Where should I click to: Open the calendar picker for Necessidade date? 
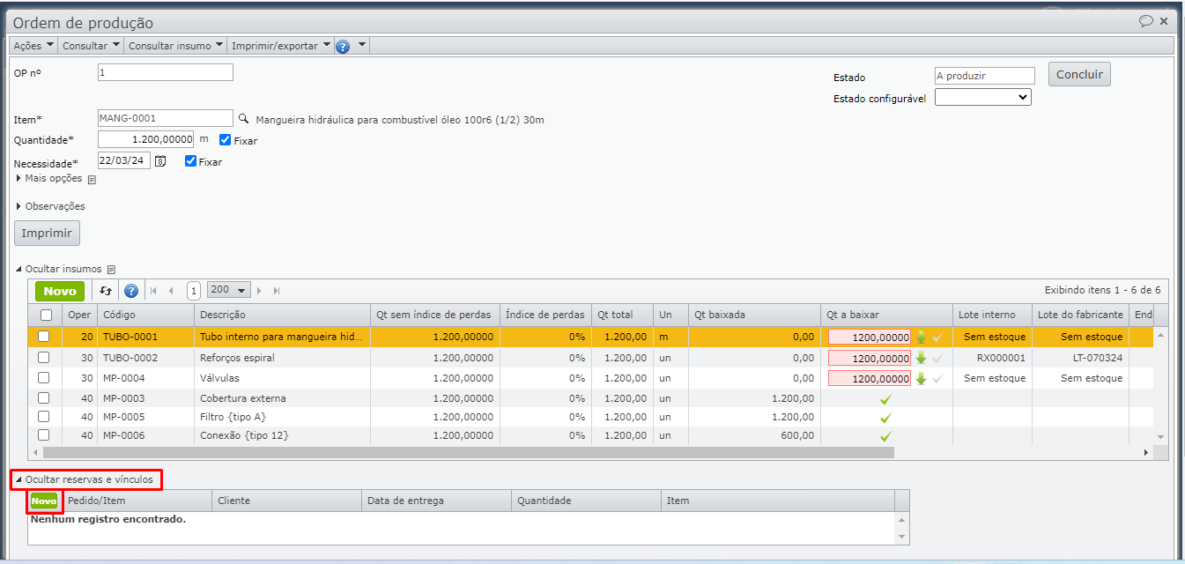(160, 161)
